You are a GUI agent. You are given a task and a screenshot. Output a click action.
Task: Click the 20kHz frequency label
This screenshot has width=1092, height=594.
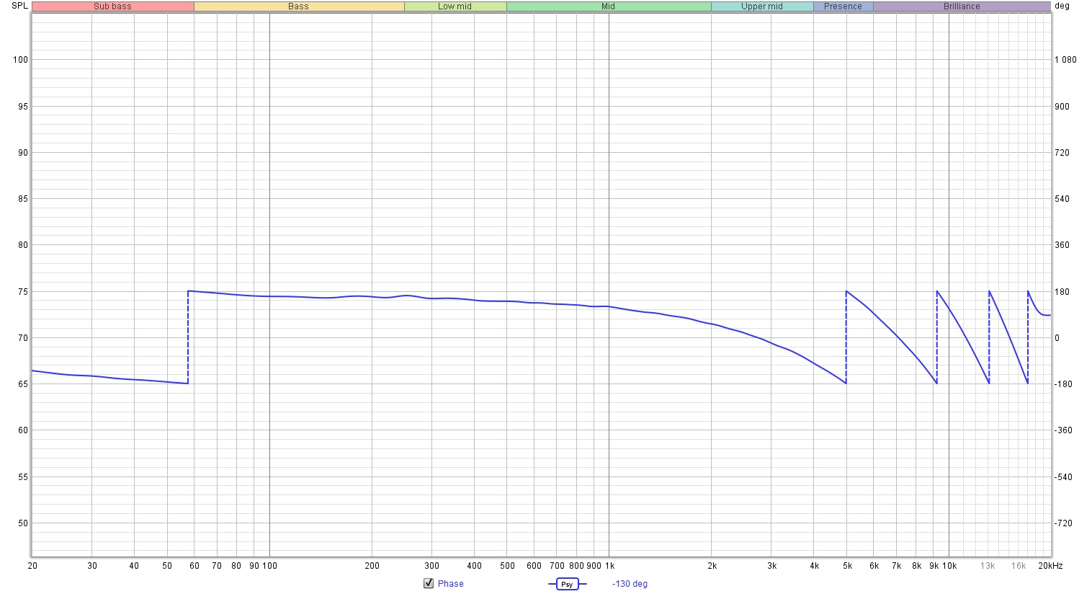click(1050, 566)
